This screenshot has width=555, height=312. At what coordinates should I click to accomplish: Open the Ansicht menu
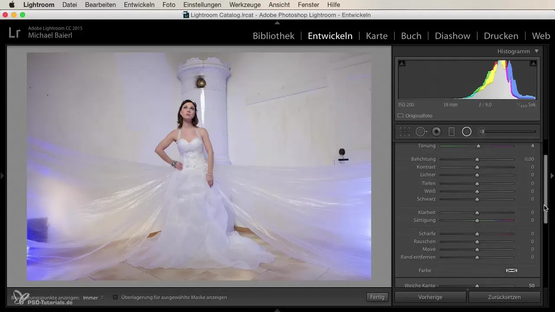click(x=280, y=5)
